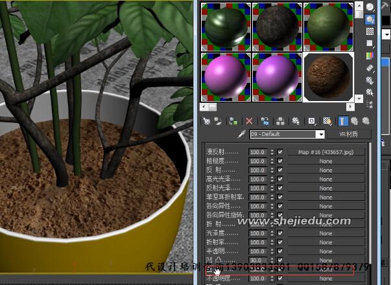Click Assign Material to Selection icon
The height and width of the screenshot is (285, 391).
(x=233, y=120)
